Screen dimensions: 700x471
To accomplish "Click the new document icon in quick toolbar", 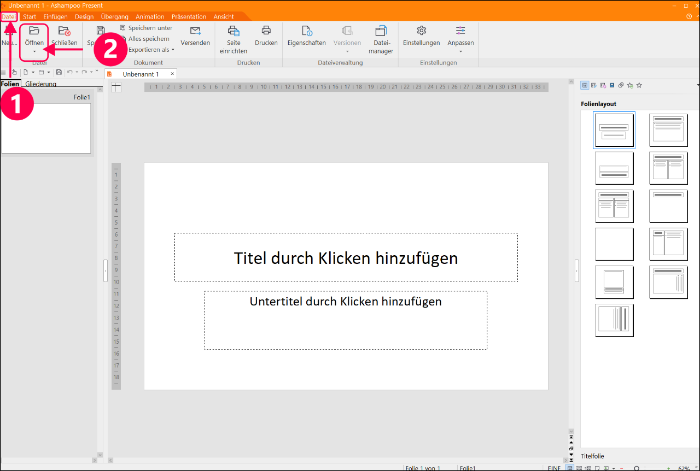I will coord(26,72).
